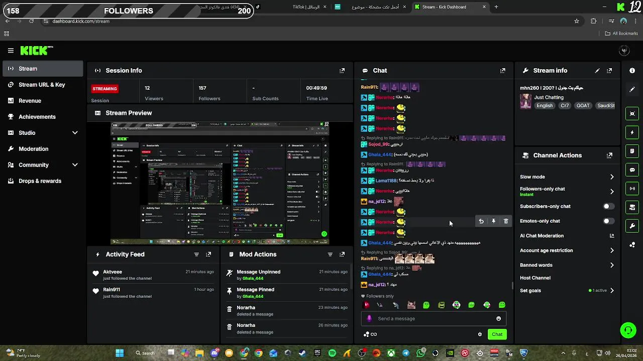Click the Kick logo

[36, 50]
